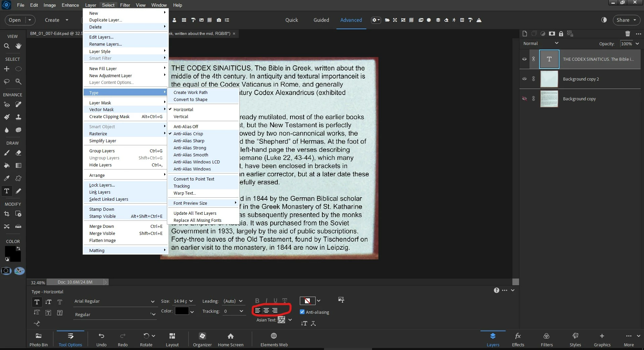Select the Red Eye Removal tool
644x350 pixels.
[7, 104]
